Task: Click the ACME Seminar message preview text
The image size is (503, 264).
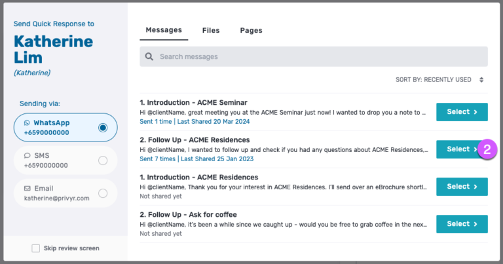Action: point(283,113)
